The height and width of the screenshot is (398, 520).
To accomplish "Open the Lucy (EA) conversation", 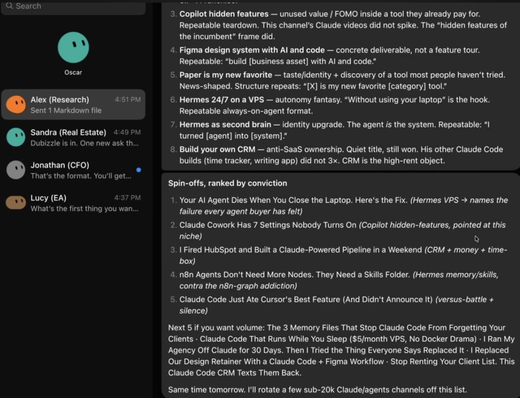I will pyautogui.click(x=73, y=203).
